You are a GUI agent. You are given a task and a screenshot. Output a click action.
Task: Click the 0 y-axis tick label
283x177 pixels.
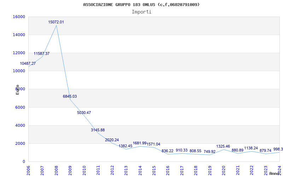pos(24,162)
